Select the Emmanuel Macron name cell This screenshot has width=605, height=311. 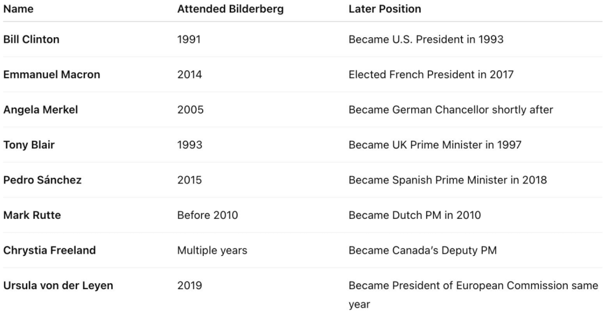click(52, 74)
